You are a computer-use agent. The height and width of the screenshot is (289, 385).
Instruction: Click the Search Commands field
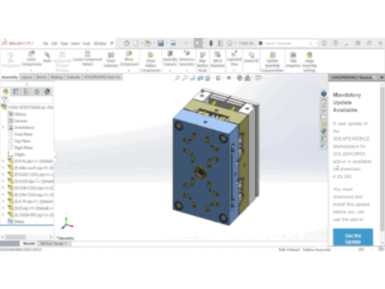tap(286, 43)
